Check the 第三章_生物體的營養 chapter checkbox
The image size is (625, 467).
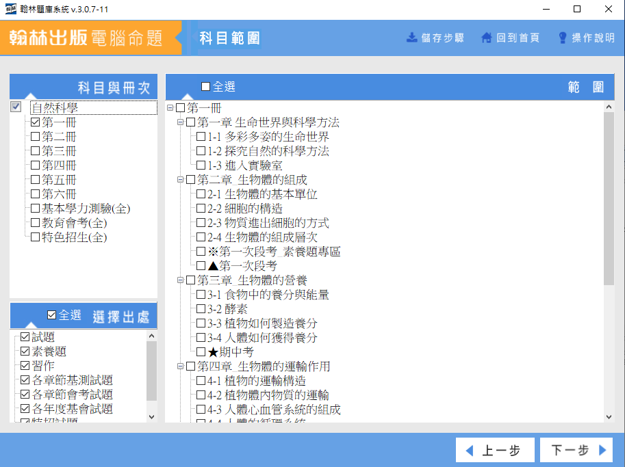190,280
